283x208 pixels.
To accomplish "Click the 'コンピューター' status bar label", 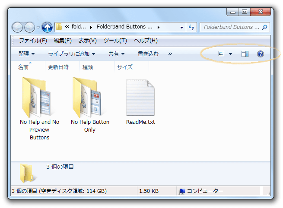I will tap(205, 191).
